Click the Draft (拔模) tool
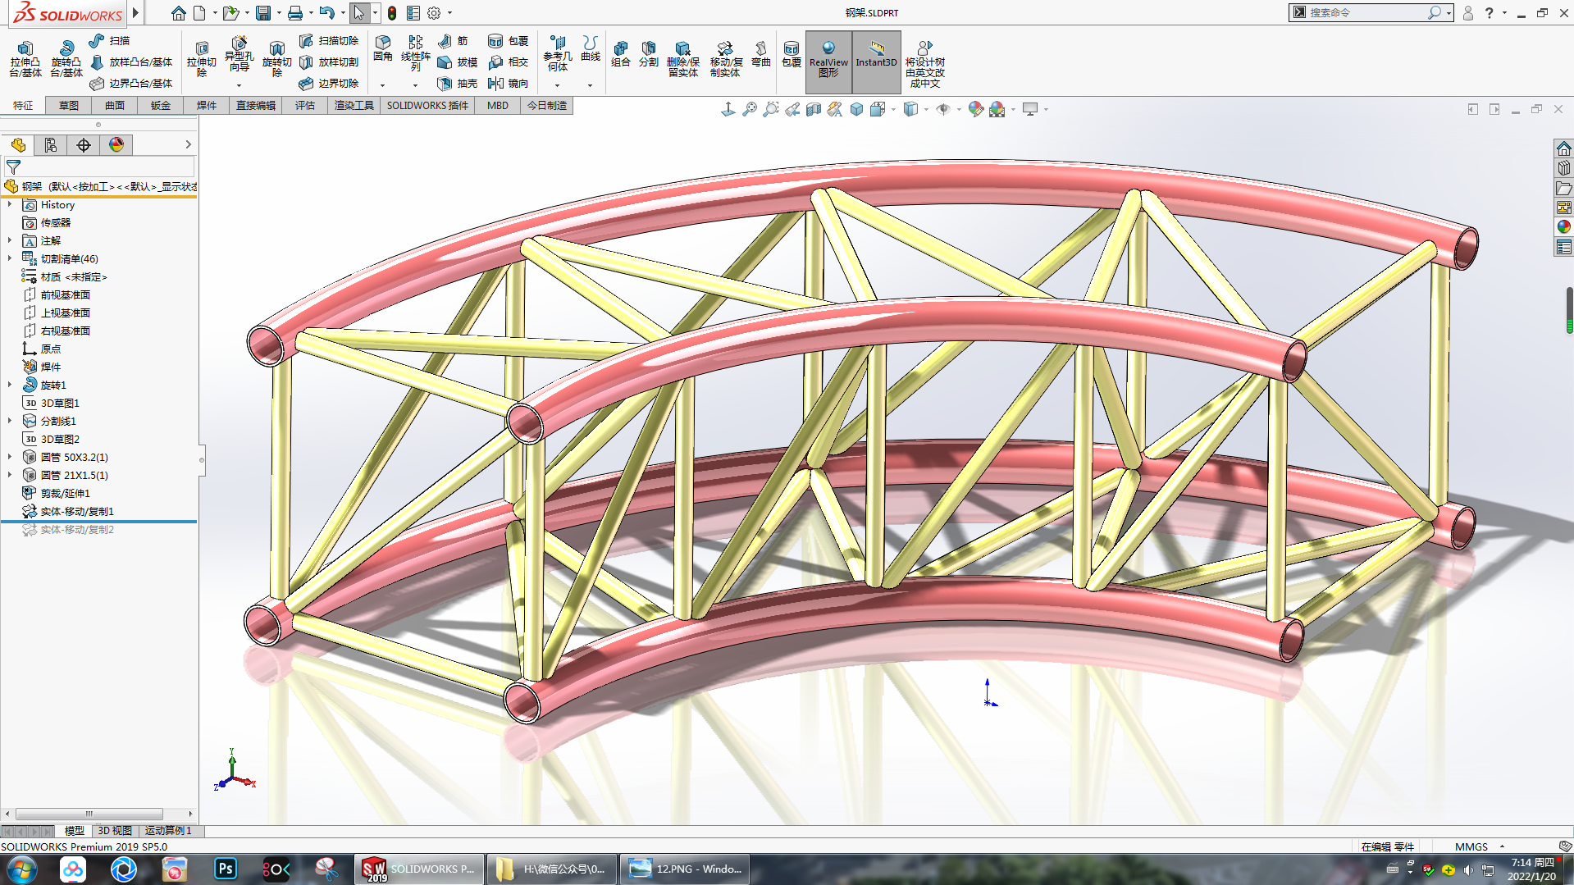1574x885 pixels. tap(457, 62)
